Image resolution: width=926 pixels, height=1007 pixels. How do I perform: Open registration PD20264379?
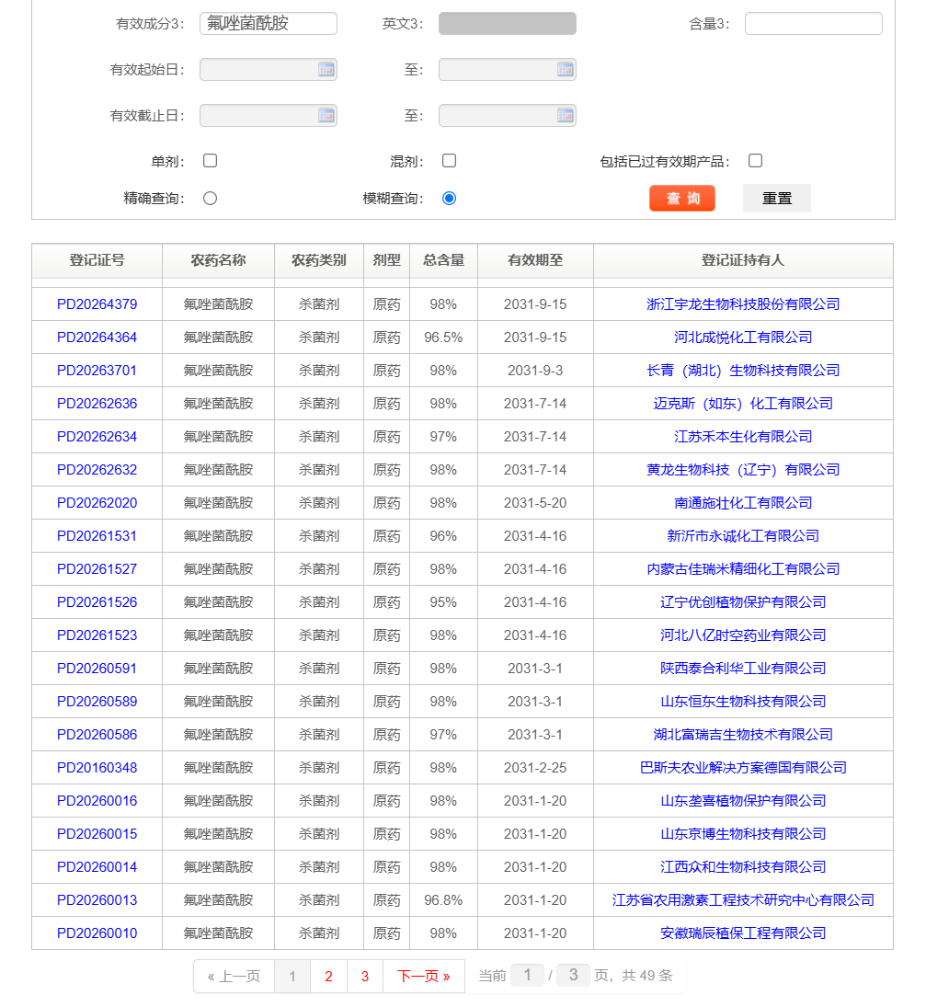97,304
